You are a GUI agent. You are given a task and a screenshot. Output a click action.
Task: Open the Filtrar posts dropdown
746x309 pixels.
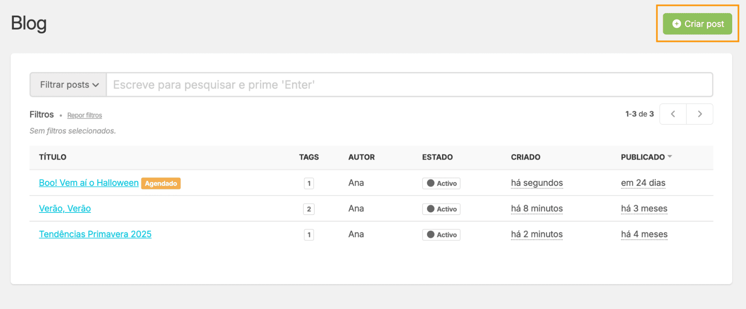click(x=69, y=85)
